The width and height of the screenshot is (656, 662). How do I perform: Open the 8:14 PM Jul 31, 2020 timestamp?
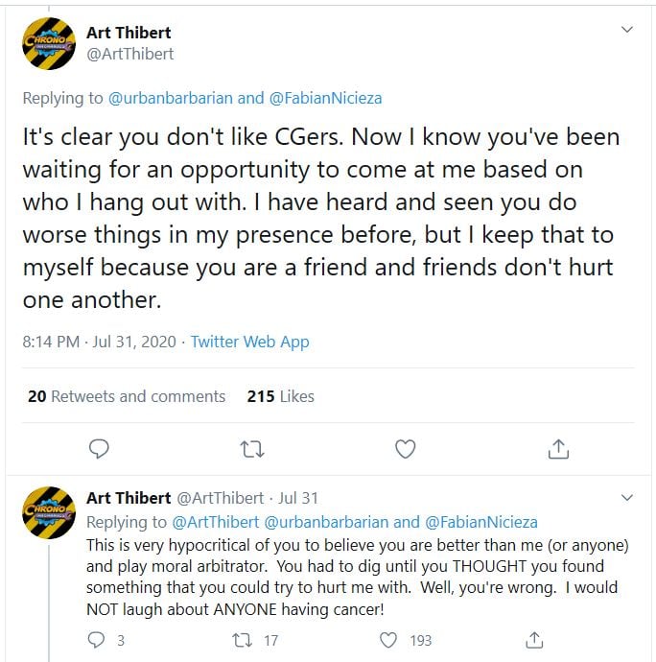coord(100,342)
